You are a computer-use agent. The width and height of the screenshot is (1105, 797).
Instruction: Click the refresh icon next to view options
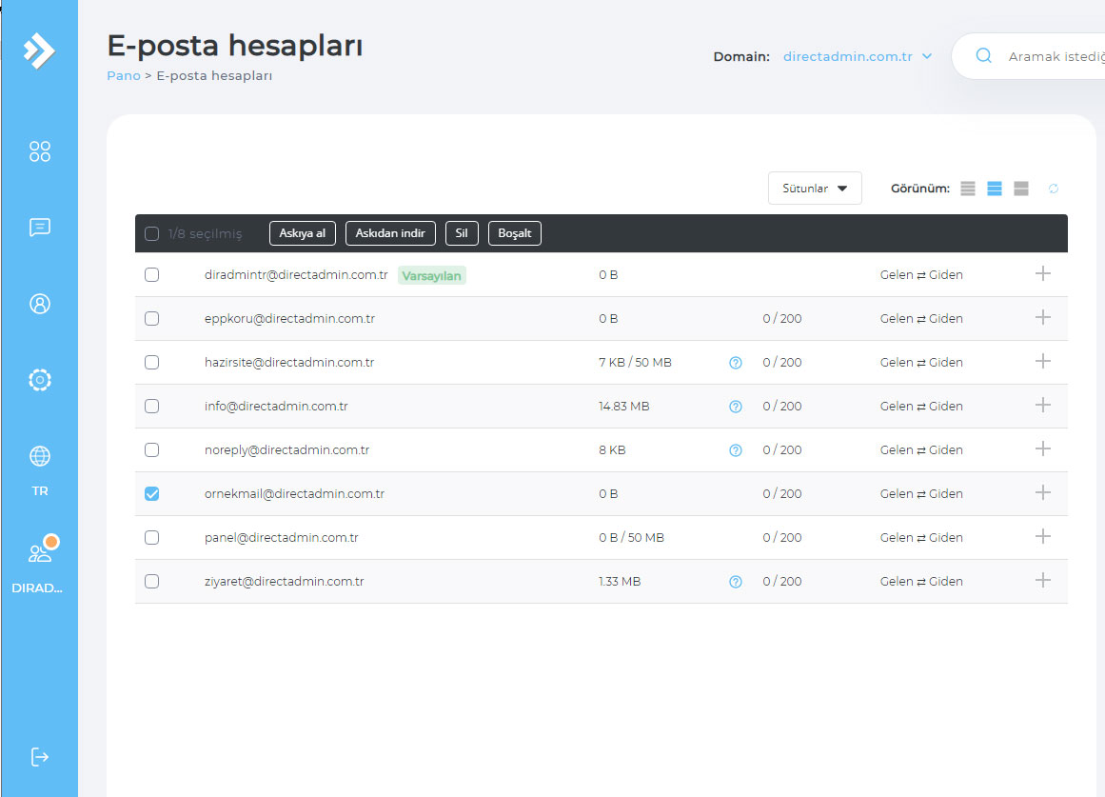click(1054, 189)
